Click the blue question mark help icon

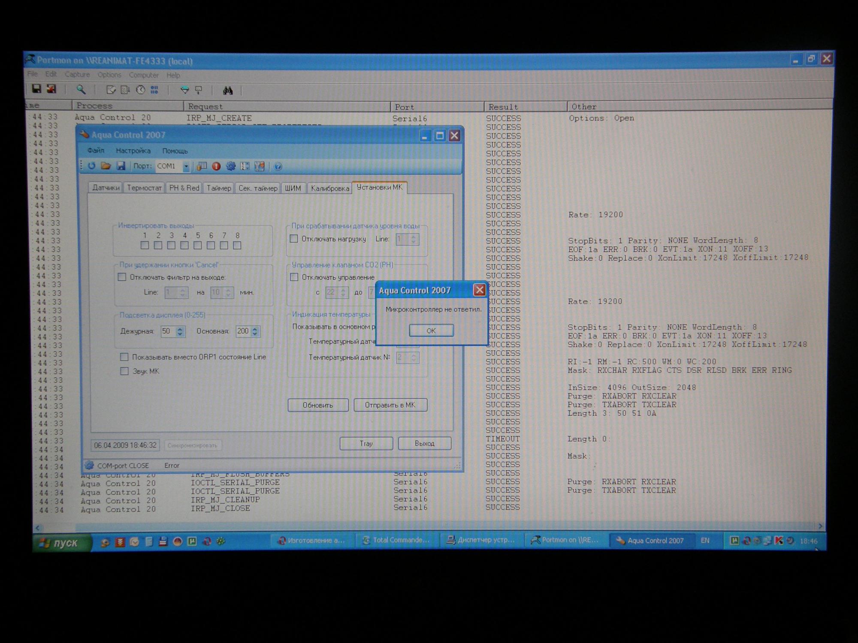tap(278, 166)
